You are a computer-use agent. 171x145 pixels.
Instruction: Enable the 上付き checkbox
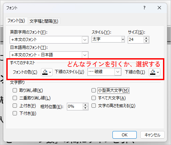[x=15, y=106]
